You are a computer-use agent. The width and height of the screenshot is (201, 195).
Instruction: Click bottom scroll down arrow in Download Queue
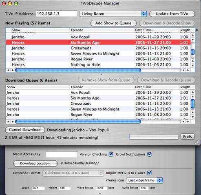click(193, 117)
